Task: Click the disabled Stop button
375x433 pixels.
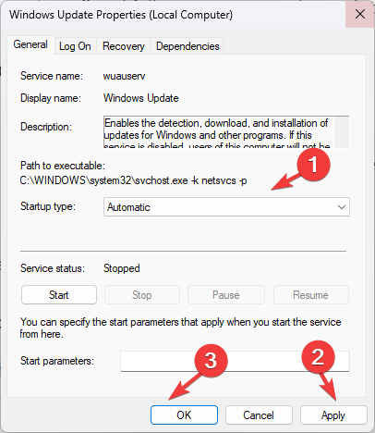Action: pos(142,295)
